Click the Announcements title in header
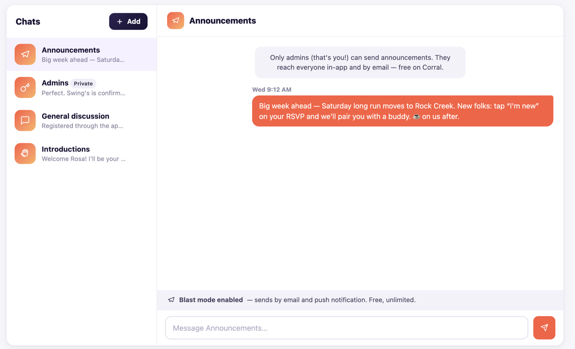 [x=222, y=21]
